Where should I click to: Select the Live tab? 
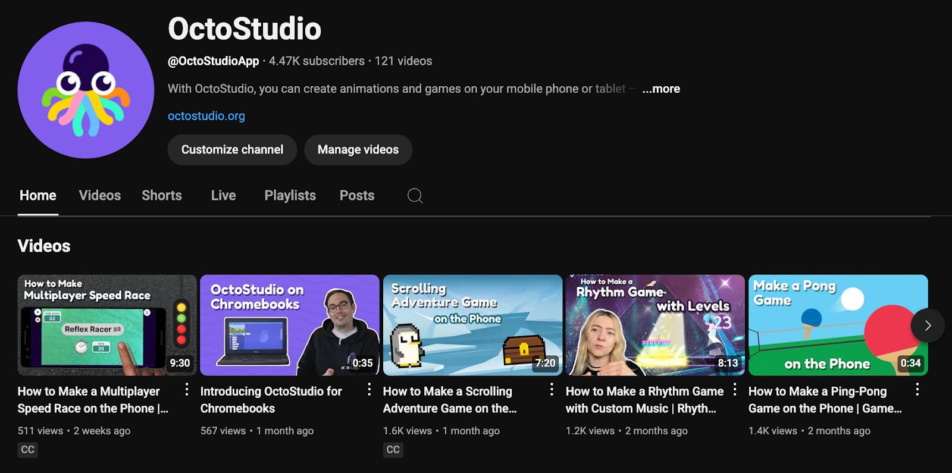click(x=223, y=196)
